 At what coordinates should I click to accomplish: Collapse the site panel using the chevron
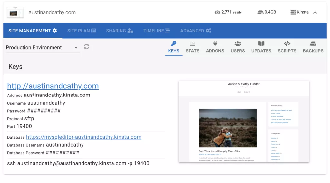click(x=315, y=12)
